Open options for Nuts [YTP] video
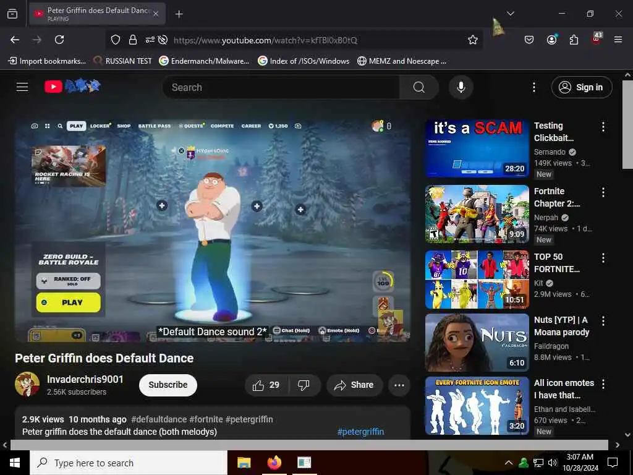The width and height of the screenshot is (633, 475). pos(603,321)
